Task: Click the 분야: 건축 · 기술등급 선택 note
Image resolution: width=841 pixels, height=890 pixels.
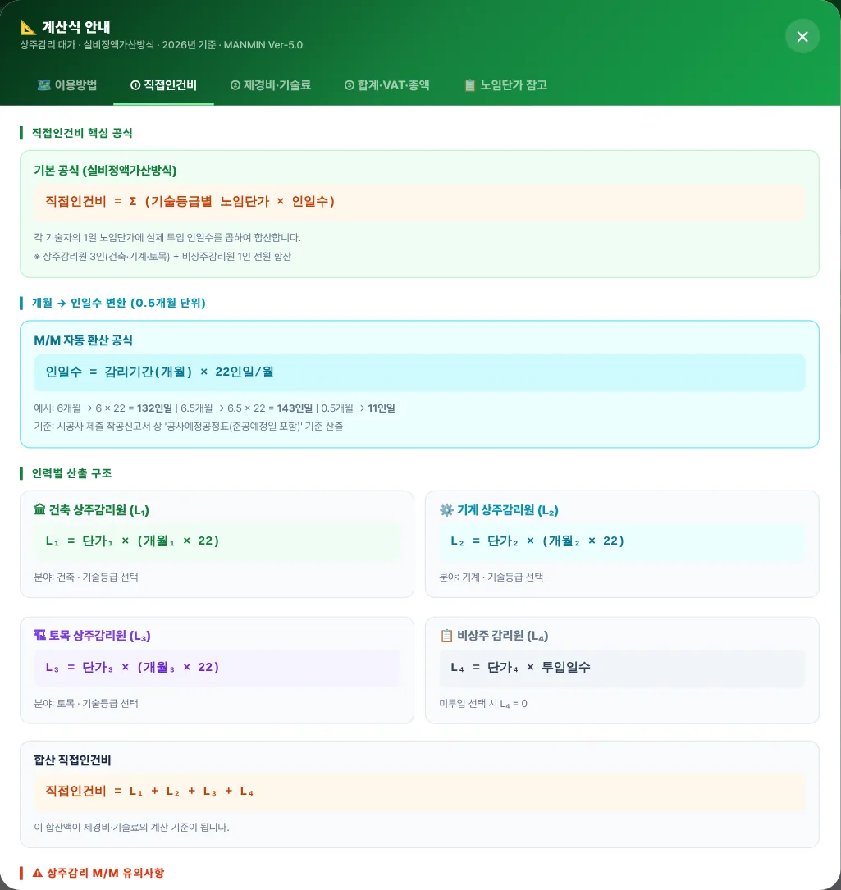Action: click(86, 577)
